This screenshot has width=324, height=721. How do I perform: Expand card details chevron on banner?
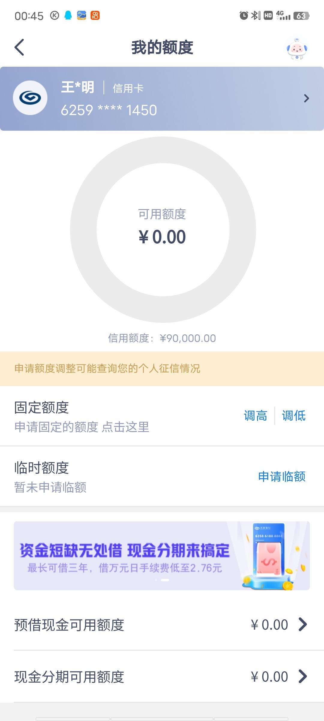pos(306,98)
